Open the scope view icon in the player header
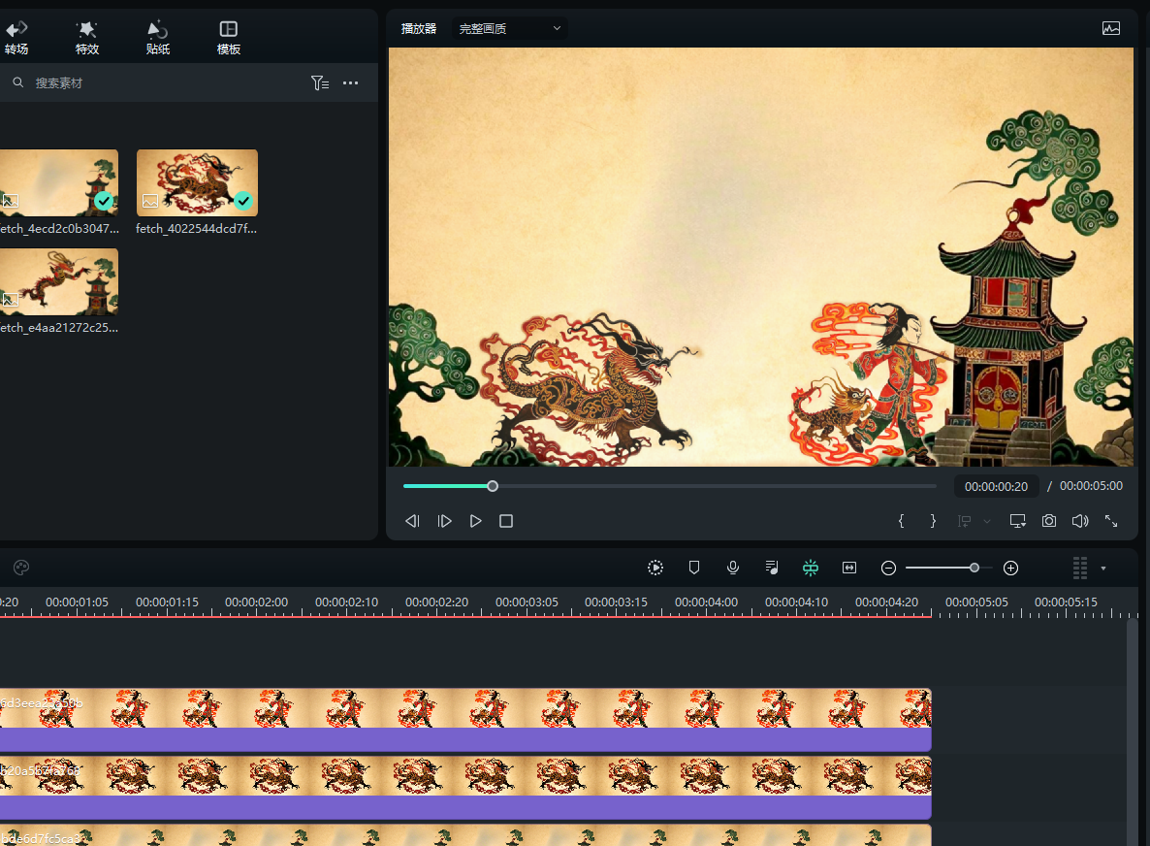 (1111, 28)
